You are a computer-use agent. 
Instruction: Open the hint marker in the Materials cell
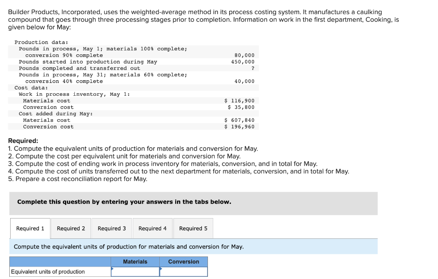coord(114,268)
